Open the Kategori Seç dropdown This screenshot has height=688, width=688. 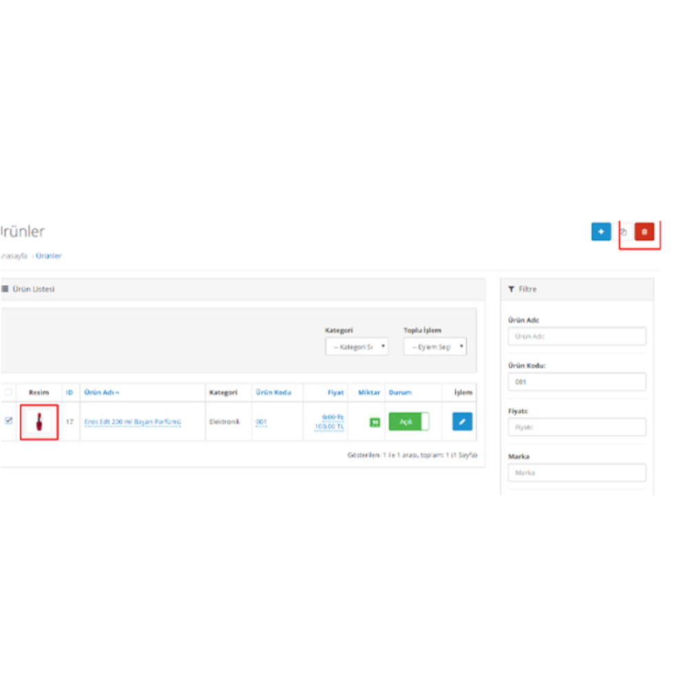click(x=358, y=347)
